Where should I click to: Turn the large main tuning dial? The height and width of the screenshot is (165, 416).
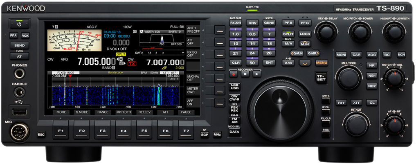click(281, 109)
